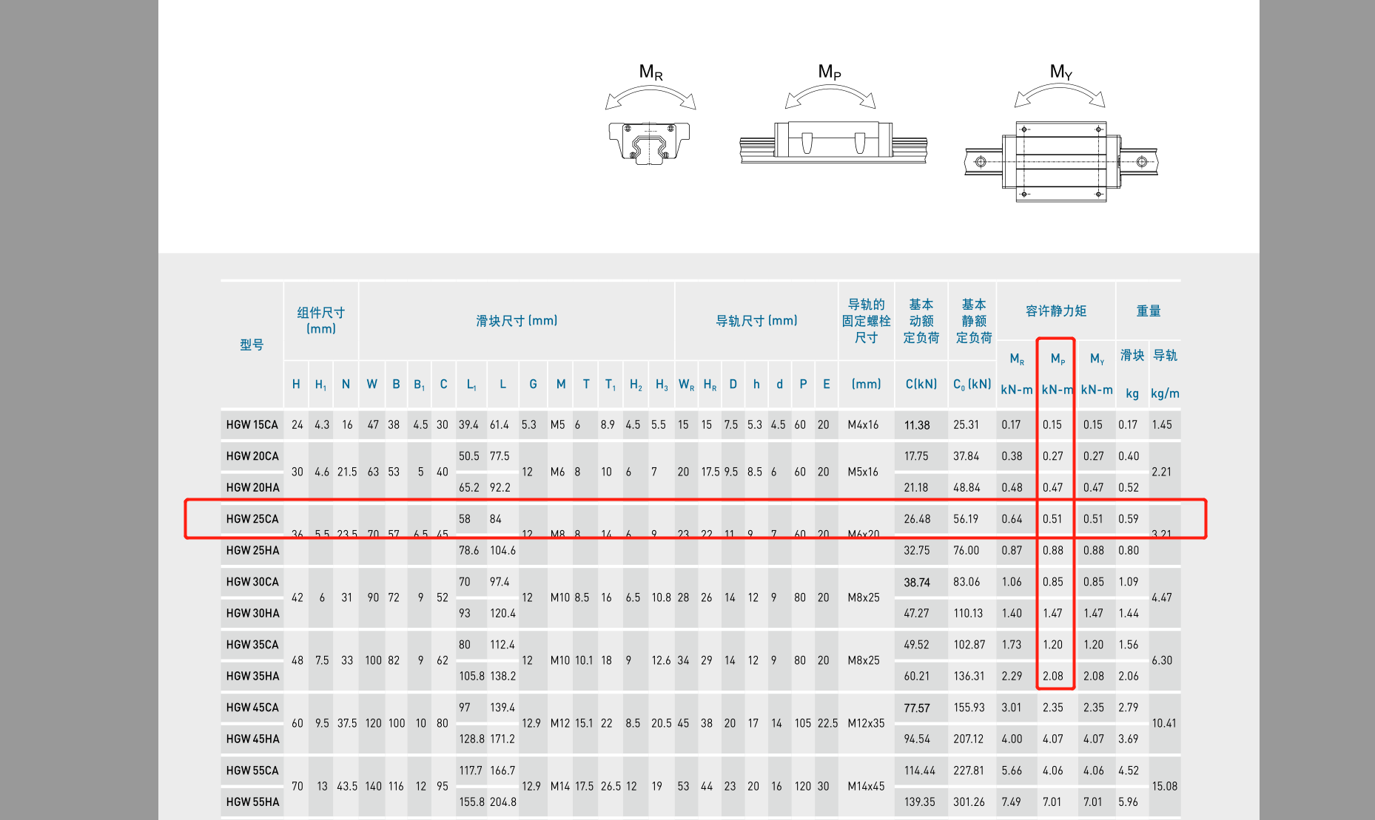Select model name HGW 20CA

[x=252, y=456]
